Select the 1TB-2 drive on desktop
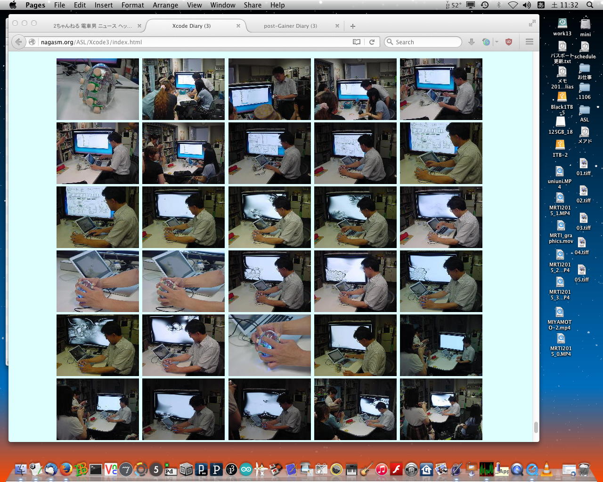Image resolution: width=603 pixels, height=482 pixels. click(560, 149)
